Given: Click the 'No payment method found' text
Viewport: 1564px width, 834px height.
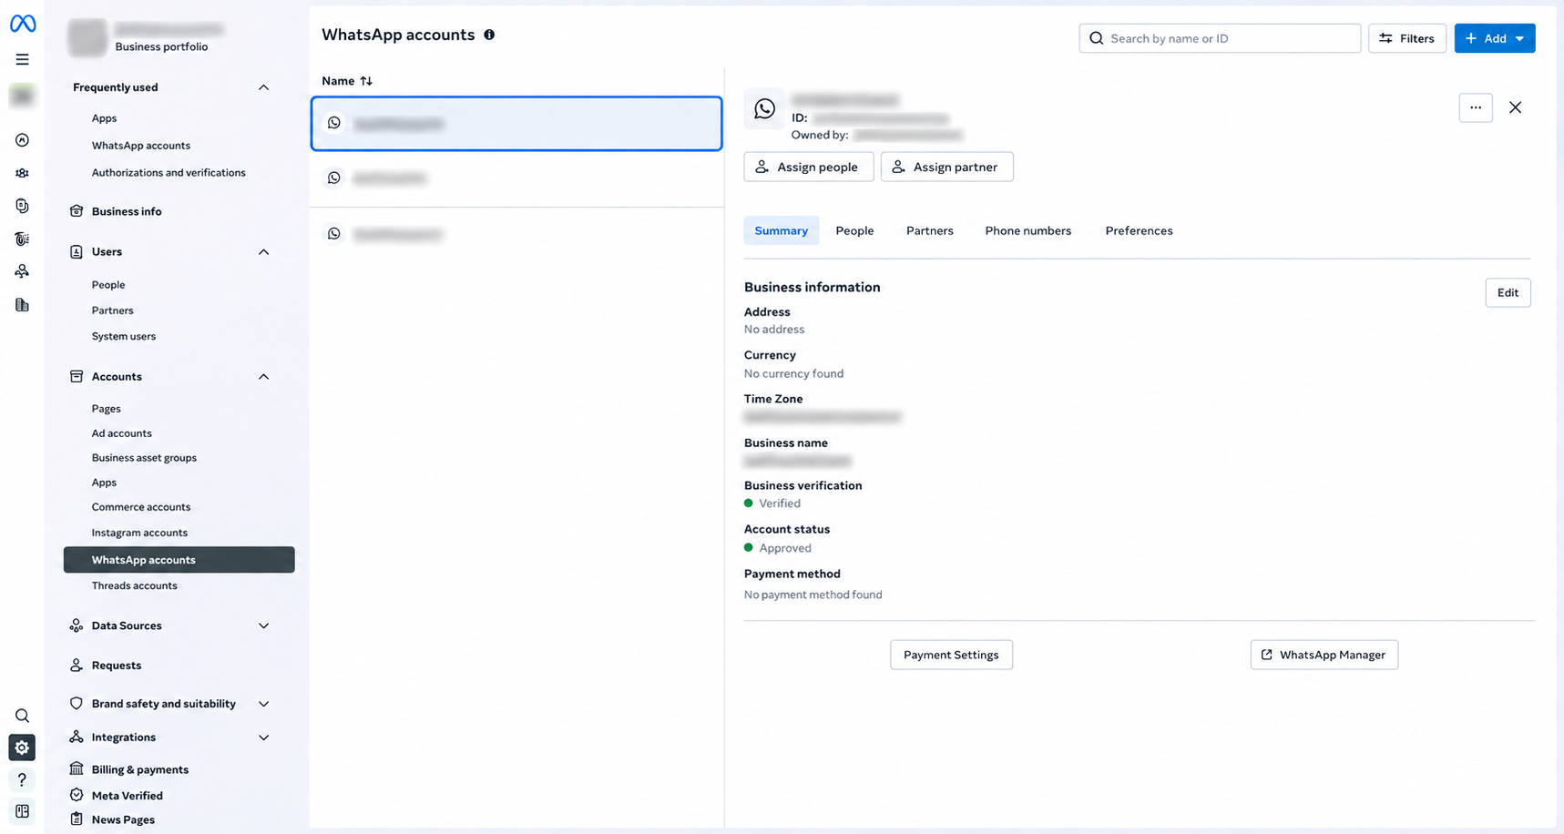Looking at the screenshot, I should pos(813,595).
